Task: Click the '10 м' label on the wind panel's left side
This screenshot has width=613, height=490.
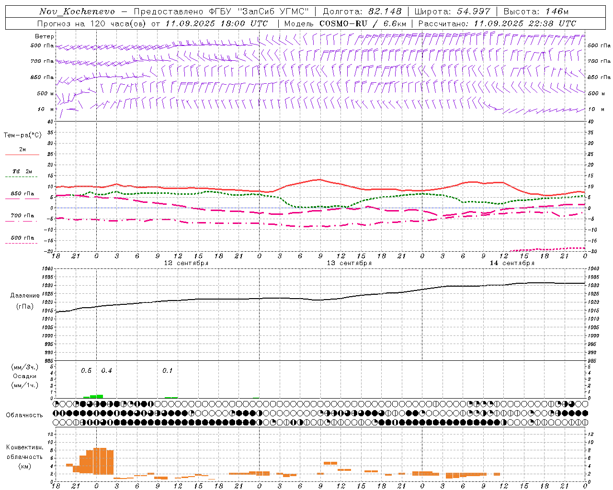Action: click(46, 109)
